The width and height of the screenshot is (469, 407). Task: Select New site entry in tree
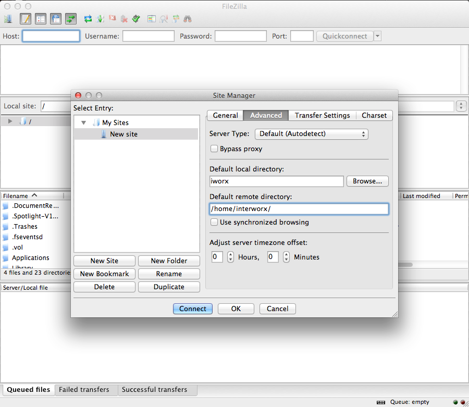pos(136,134)
